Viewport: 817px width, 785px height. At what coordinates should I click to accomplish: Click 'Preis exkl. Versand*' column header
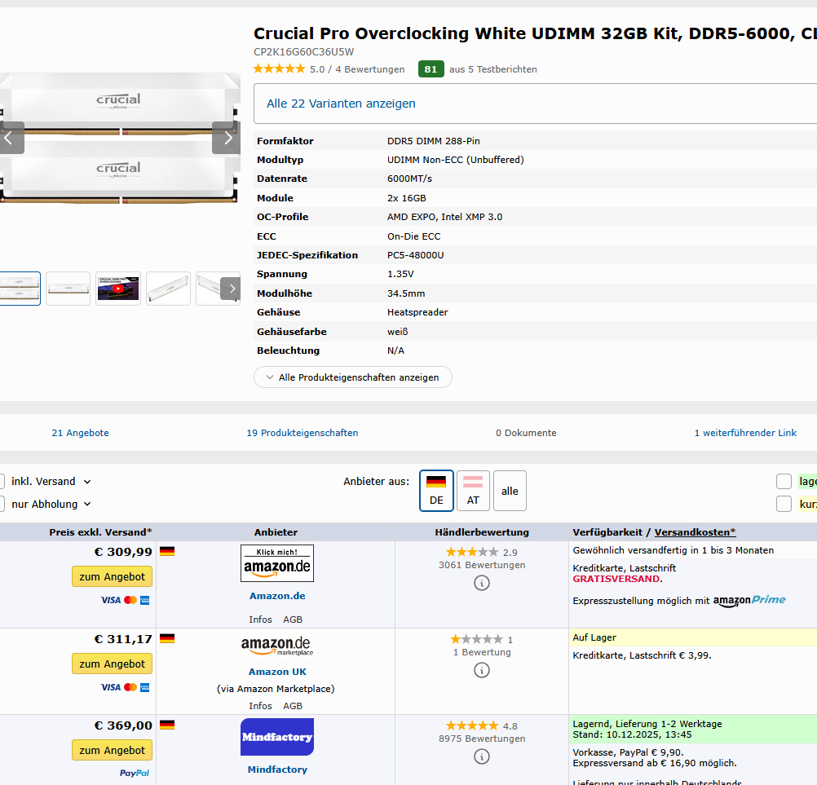coord(100,532)
